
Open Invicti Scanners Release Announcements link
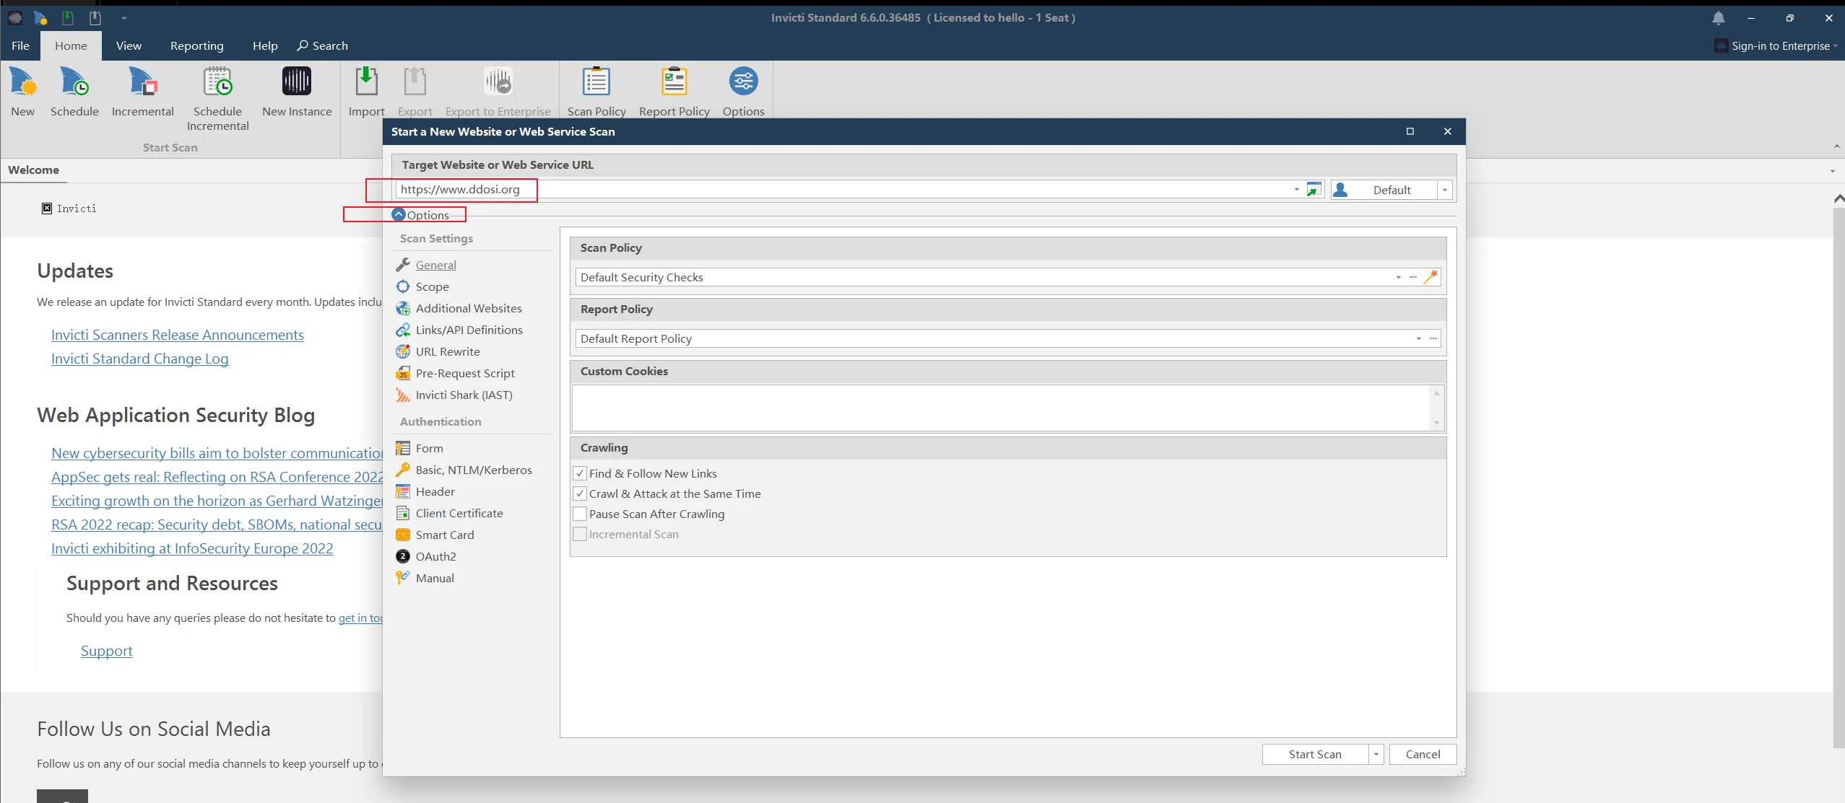pos(177,335)
